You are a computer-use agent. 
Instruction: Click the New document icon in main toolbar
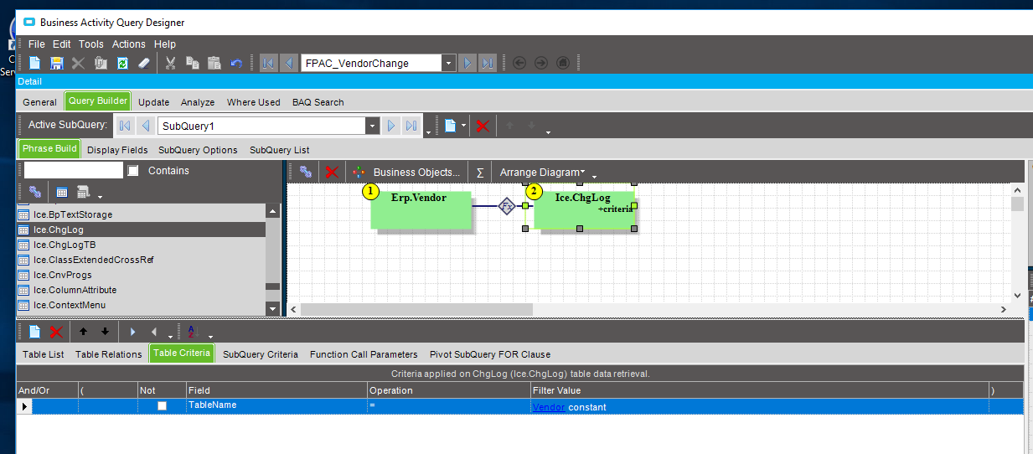tap(35, 63)
